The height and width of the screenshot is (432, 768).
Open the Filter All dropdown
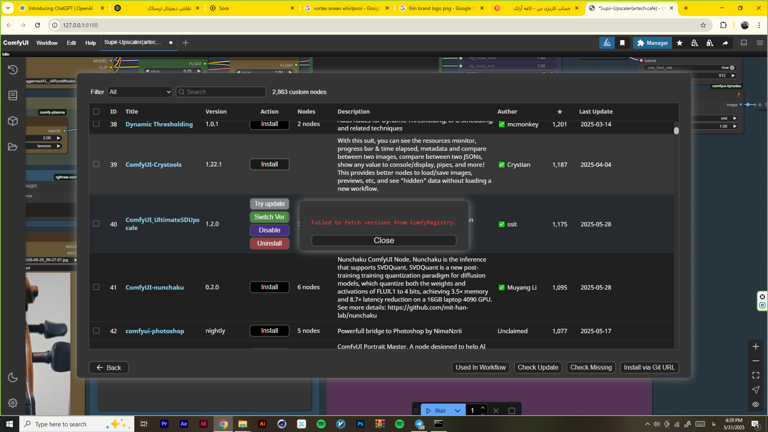(140, 92)
